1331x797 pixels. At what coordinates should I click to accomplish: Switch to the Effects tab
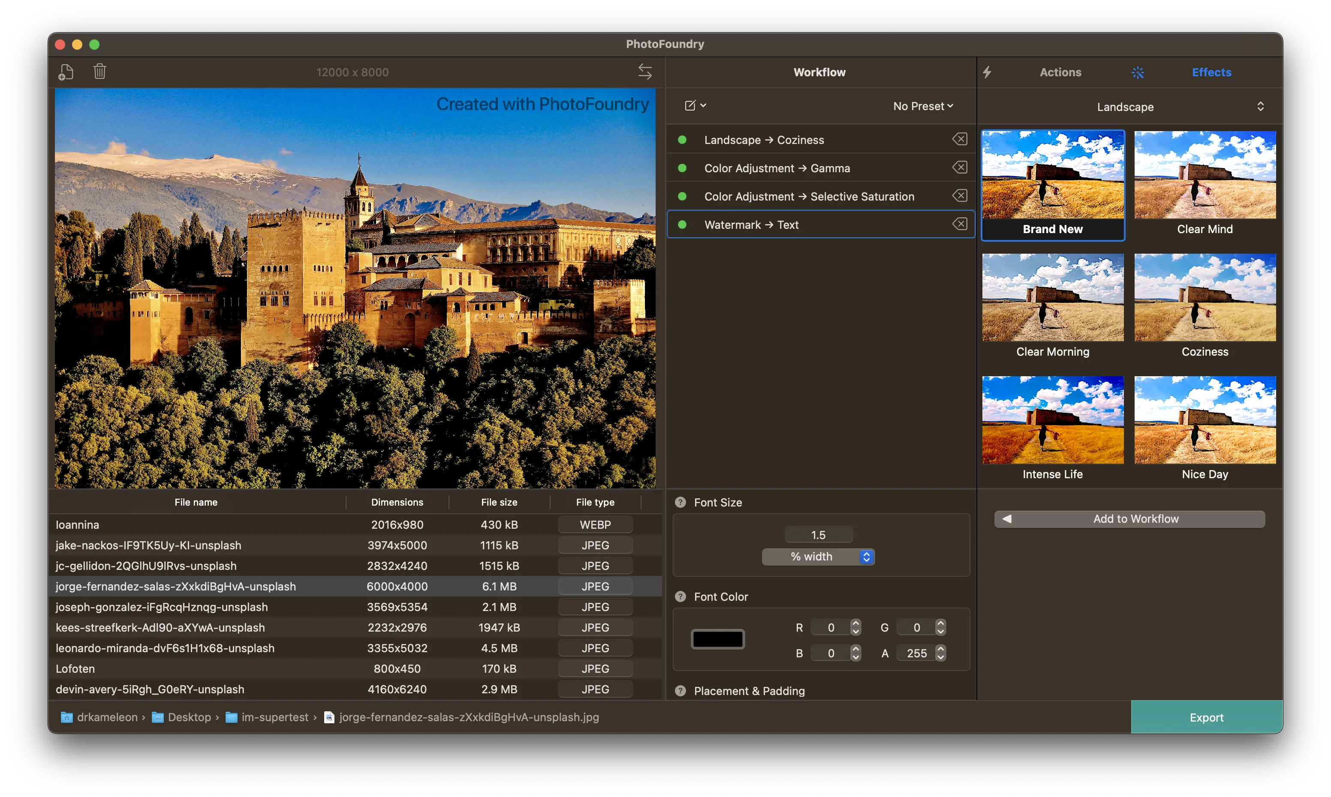click(x=1211, y=72)
